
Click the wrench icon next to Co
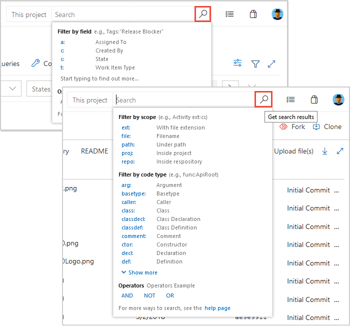pyautogui.click(x=35, y=63)
